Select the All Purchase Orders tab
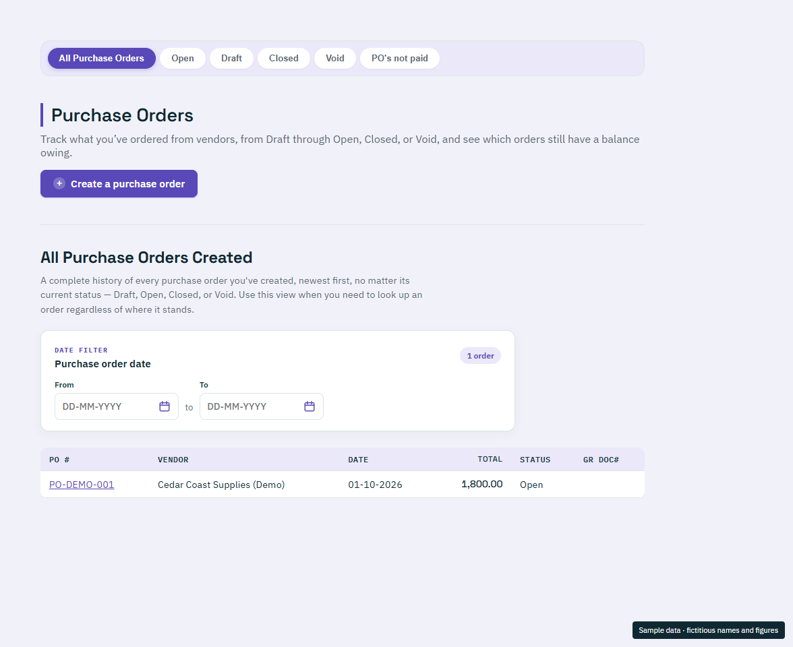 click(x=102, y=58)
